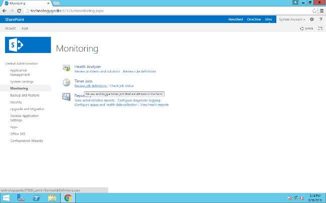
Task: Open Check job status
Action: [x=122, y=86]
